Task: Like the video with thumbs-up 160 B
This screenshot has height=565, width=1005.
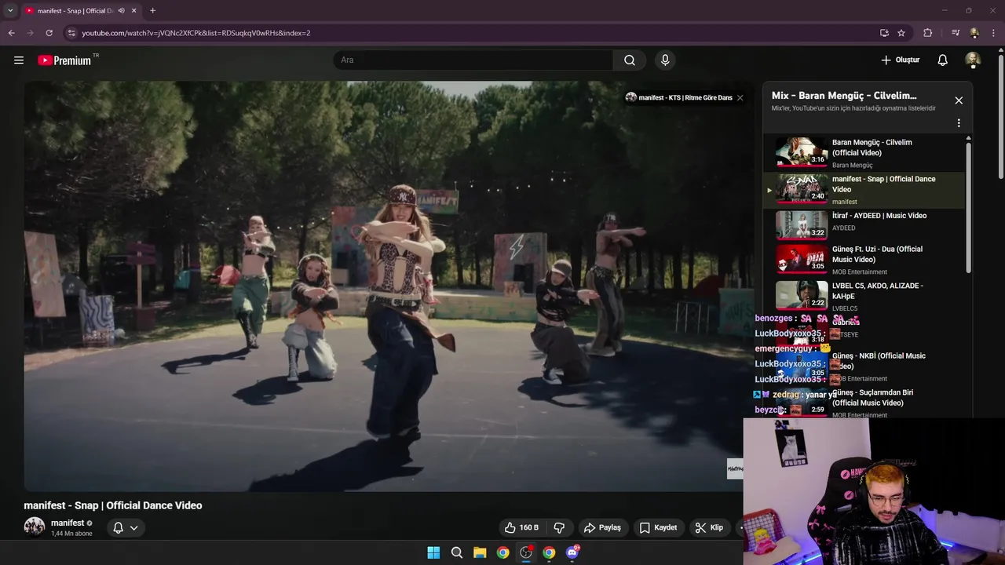Action: [x=521, y=527]
